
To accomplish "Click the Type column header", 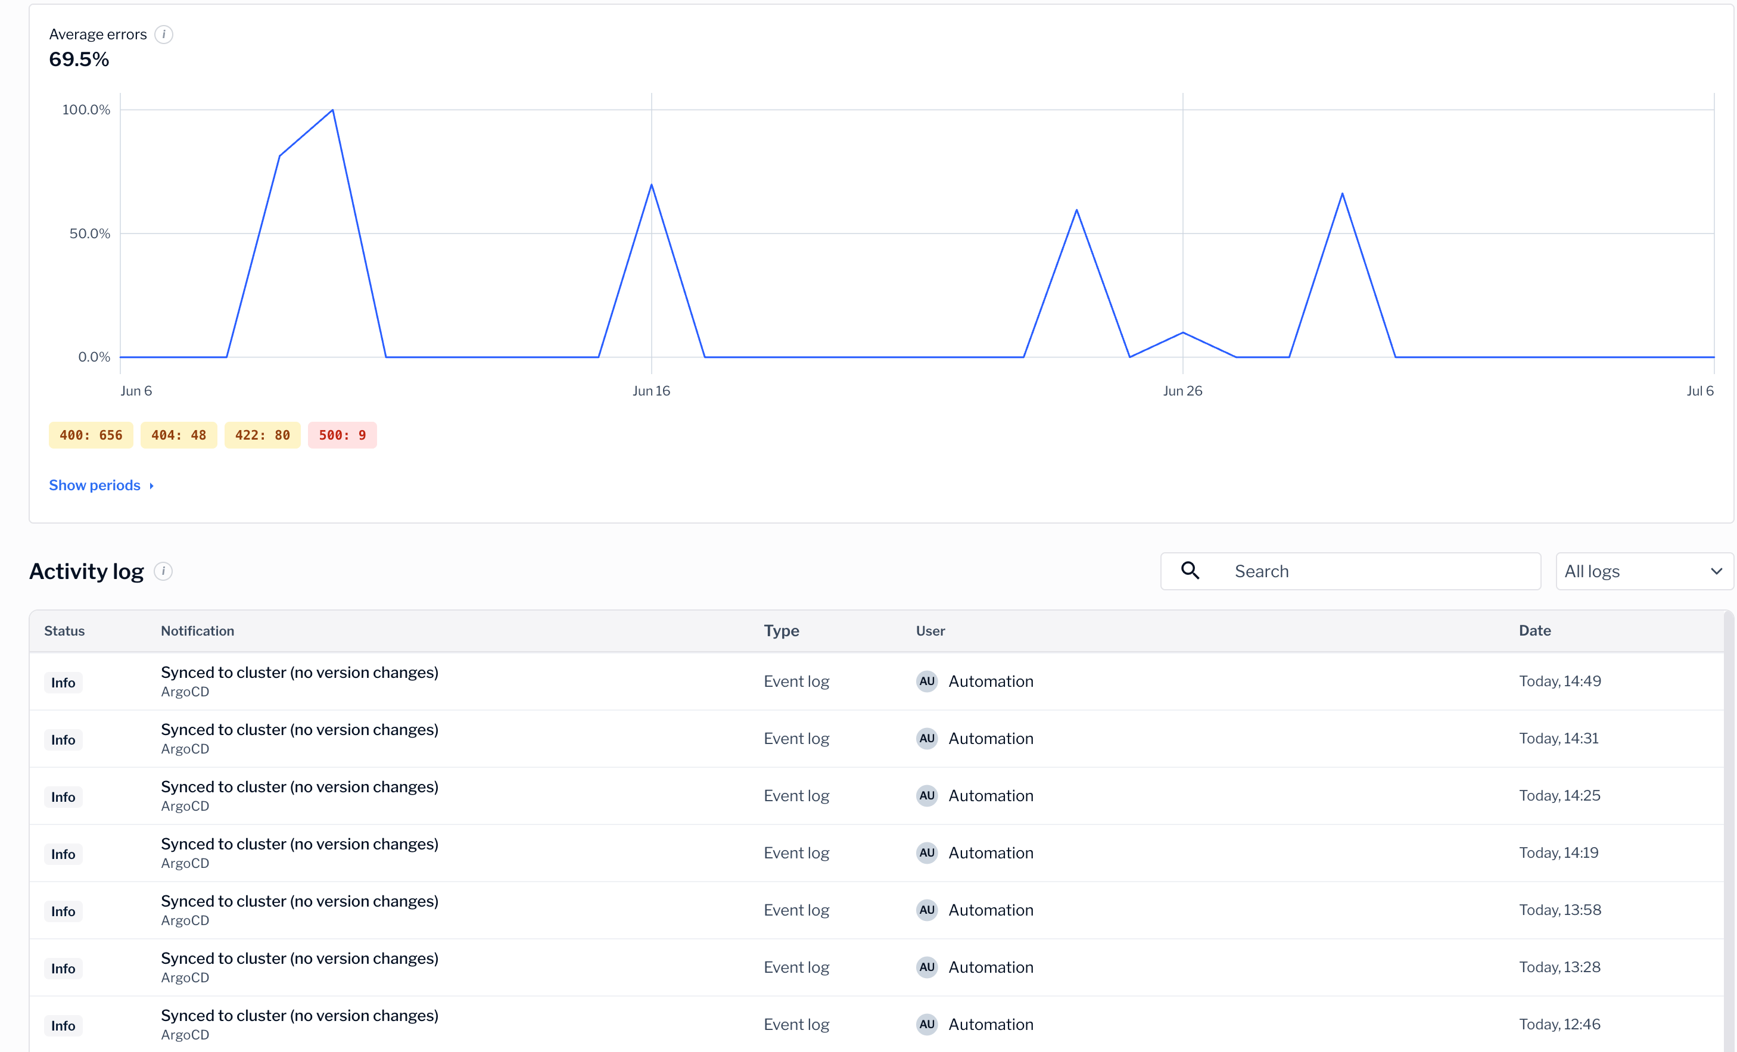I will tap(781, 631).
